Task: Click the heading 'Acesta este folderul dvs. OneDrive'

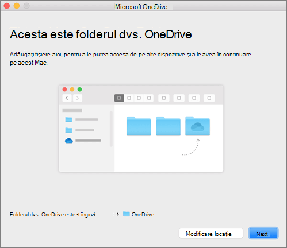Action: (101, 34)
